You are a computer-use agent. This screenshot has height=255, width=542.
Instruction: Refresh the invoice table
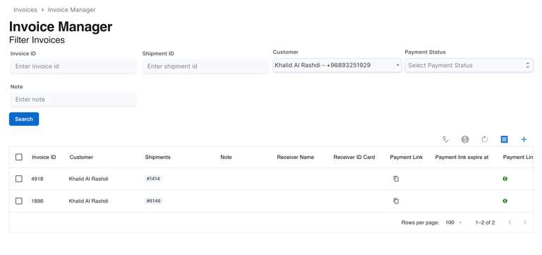485,139
